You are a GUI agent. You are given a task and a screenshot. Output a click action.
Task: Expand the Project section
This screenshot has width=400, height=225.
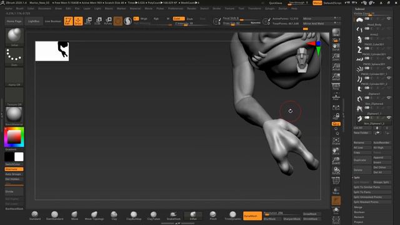click(358, 222)
